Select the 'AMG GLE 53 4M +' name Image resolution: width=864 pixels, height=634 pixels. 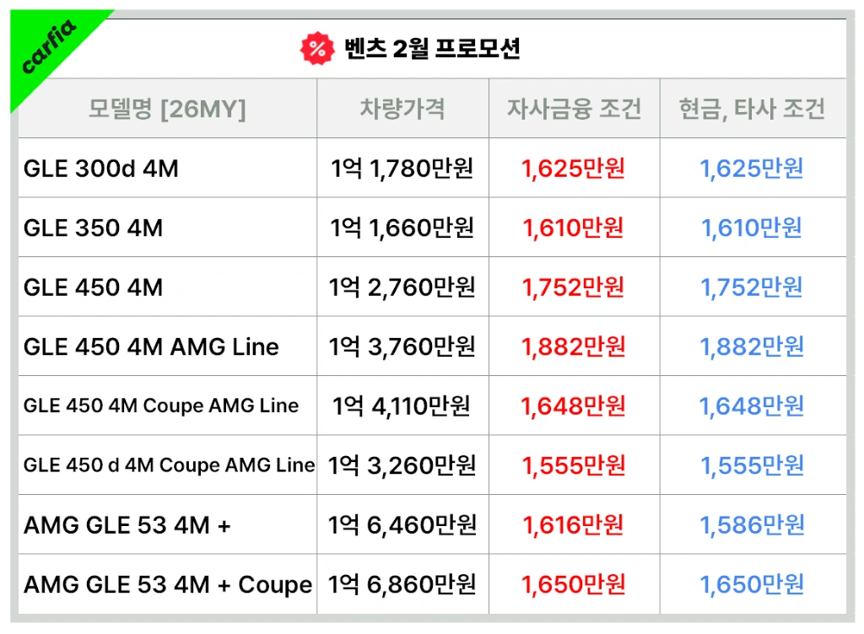click(x=127, y=525)
